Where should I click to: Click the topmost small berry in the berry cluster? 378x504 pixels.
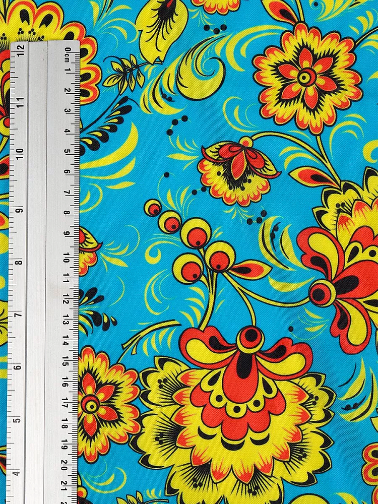(x=153, y=208)
